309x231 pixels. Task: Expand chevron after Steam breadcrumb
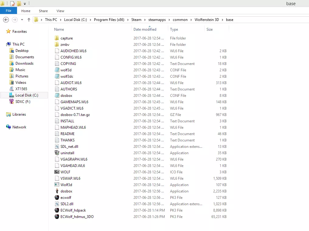tap(145, 20)
